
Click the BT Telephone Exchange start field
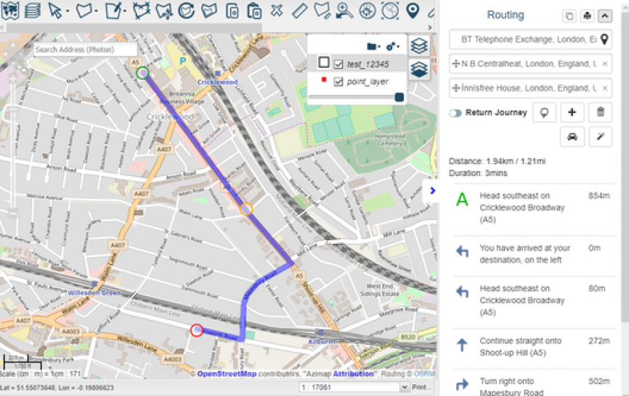pos(530,39)
